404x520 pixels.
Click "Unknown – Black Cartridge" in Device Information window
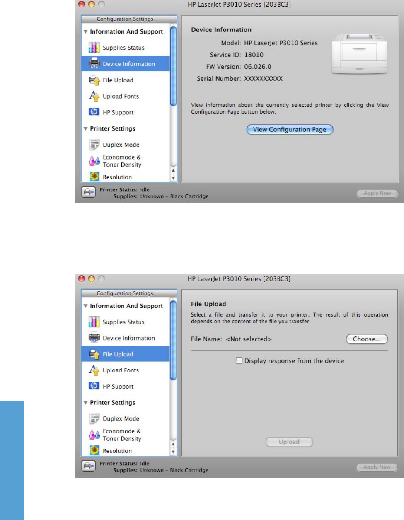pos(174,196)
